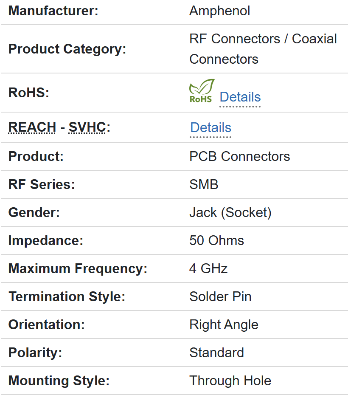This screenshot has width=348, height=395.
Task: Click the Through Hole mounting value
Action: (x=230, y=381)
